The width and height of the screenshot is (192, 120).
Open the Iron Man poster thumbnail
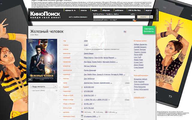42,61
